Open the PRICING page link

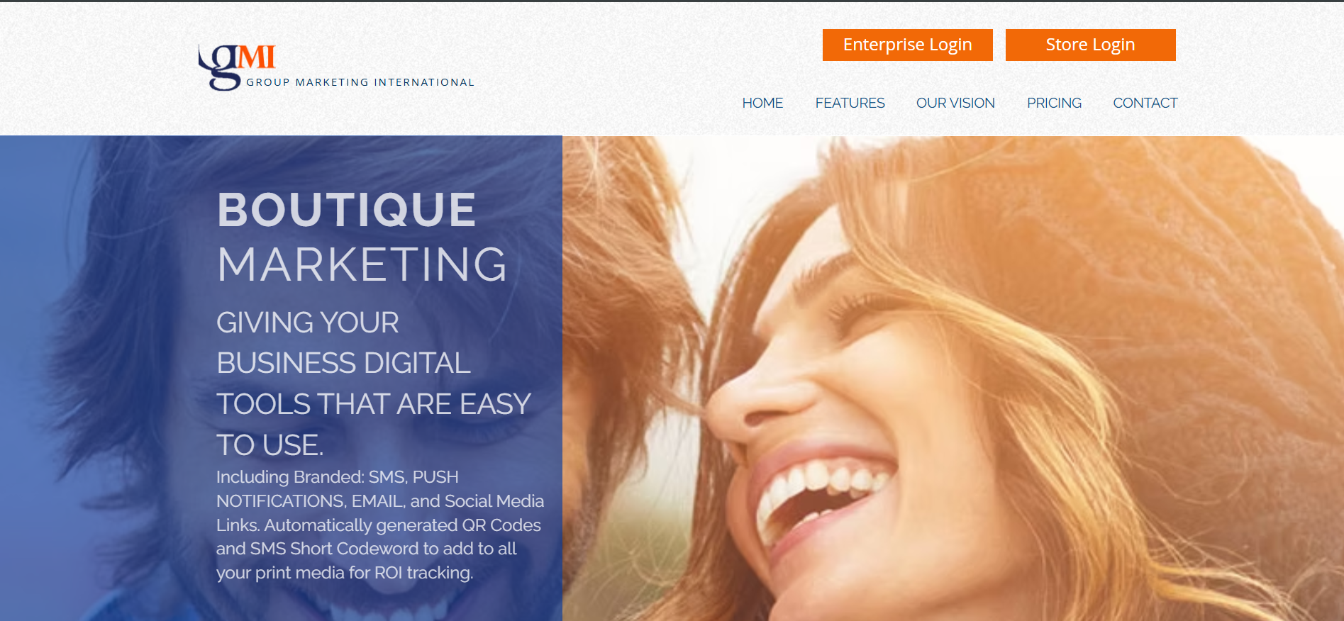[x=1054, y=103]
